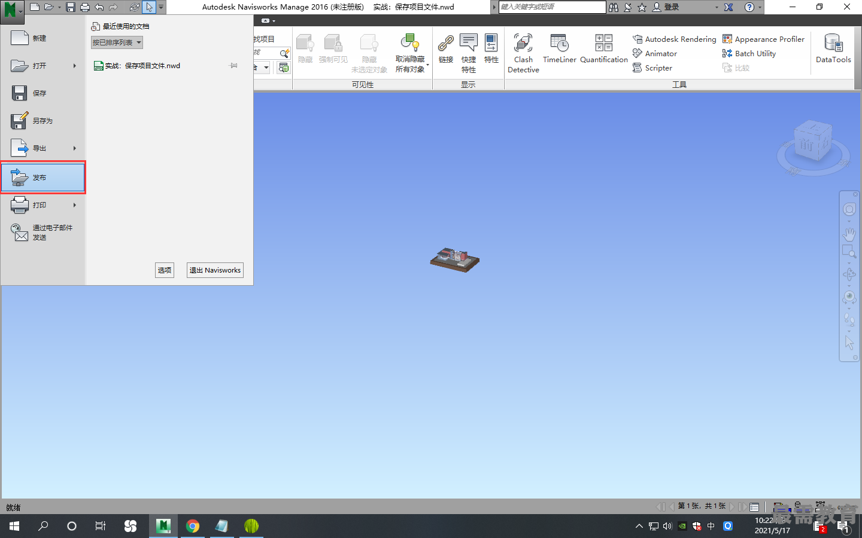Viewport: 862px width, 538px height.
Task: Toggle the 特性 (Properties) panel tool
Action: coord(491,49)
